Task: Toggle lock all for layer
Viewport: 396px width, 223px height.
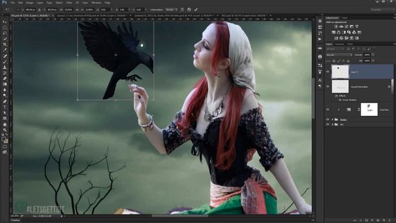Action: [x=348, y=61]
